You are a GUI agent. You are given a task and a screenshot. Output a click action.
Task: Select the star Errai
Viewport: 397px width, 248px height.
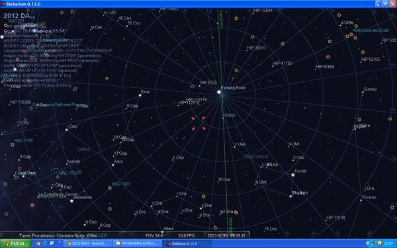click(x=140, y=95)
